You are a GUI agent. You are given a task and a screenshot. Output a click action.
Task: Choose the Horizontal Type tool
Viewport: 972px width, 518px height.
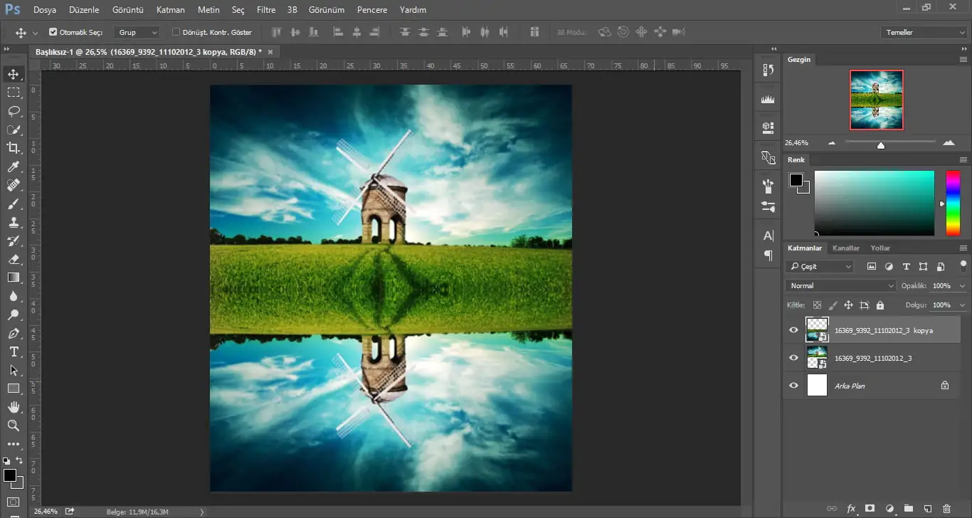pos(14,351)
